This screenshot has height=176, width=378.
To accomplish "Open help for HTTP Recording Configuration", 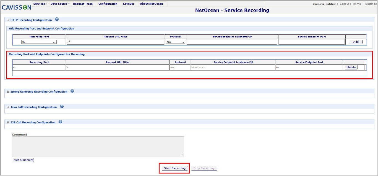I will click(57, 19).
